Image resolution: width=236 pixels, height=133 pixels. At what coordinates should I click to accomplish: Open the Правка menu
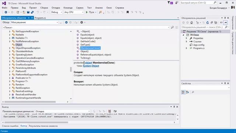point(15,7)
